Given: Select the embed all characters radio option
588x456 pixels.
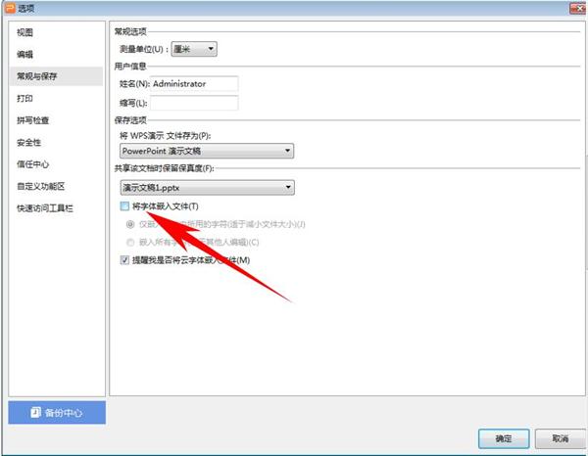Looking at the screenshot, I should [130, 243].
